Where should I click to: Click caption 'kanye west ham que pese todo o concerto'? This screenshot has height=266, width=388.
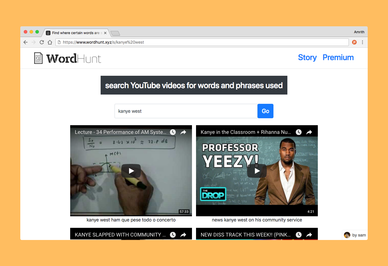point(131,220)
